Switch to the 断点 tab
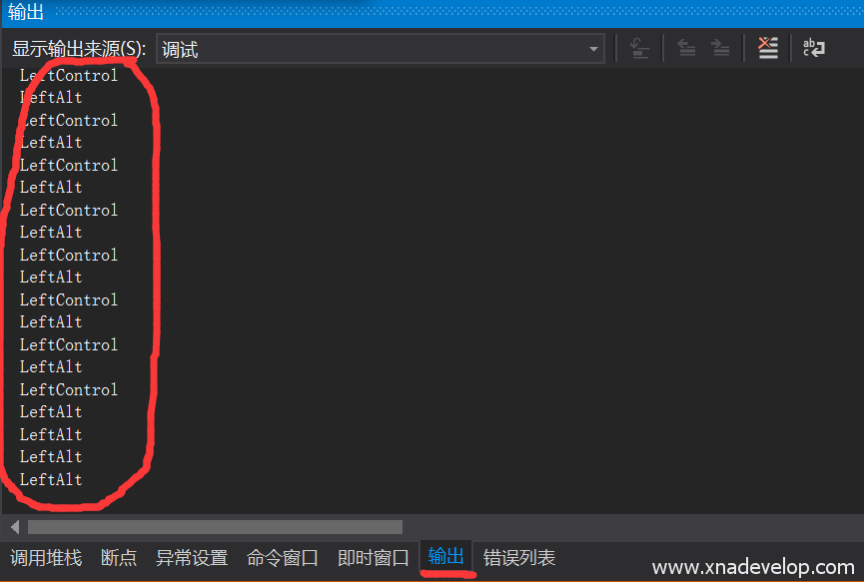The width and height of the screenshot is (864, 582). (x=119, y=558)
